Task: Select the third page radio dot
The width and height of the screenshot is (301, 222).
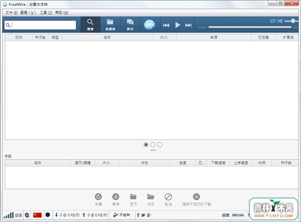Action: [160, 145]
